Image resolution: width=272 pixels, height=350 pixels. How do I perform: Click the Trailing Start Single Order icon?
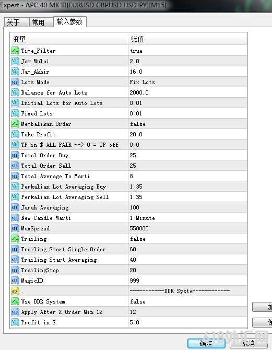tap(15, 249)
